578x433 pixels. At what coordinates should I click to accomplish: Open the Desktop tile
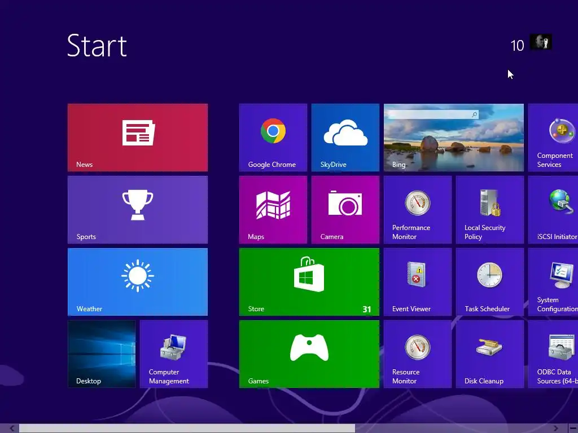(102, 354)
